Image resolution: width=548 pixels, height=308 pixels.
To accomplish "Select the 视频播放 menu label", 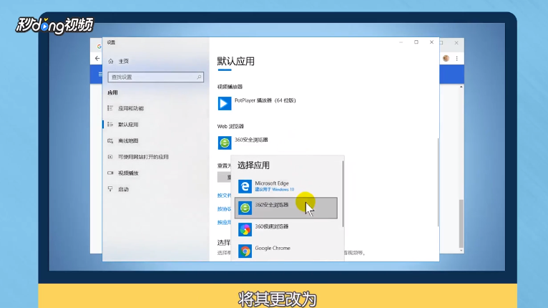I will pyautogui.click(x=128, y=173).
